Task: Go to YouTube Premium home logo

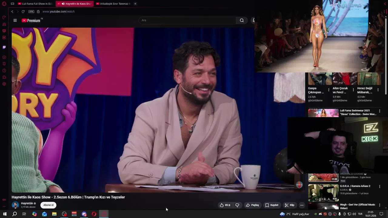Action: 31,20
